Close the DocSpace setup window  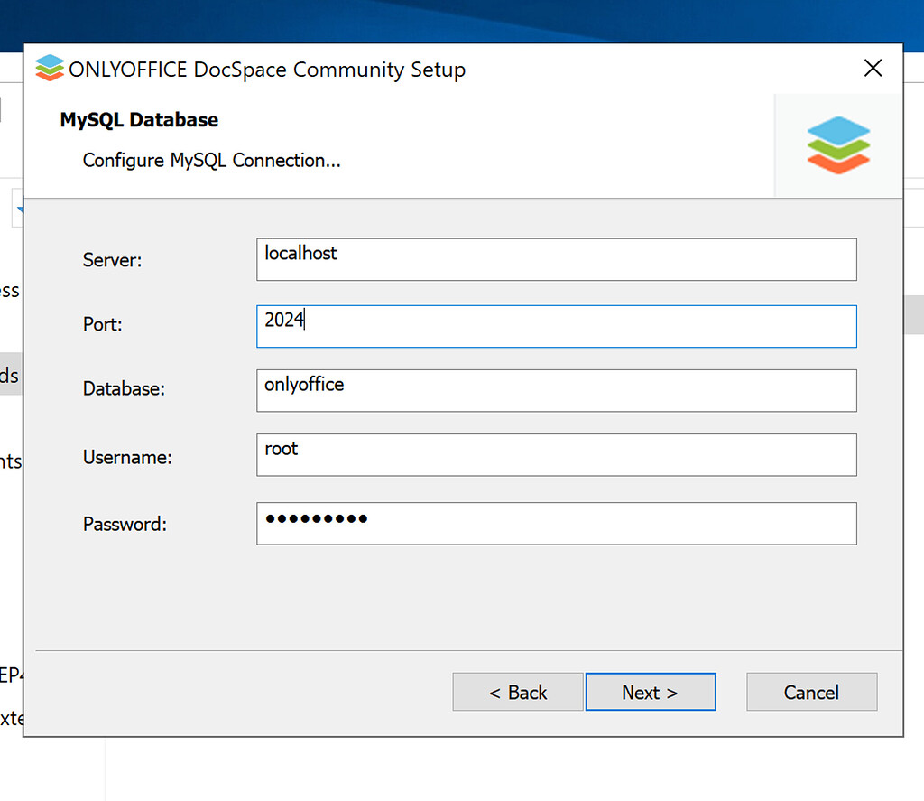[873, 67]
